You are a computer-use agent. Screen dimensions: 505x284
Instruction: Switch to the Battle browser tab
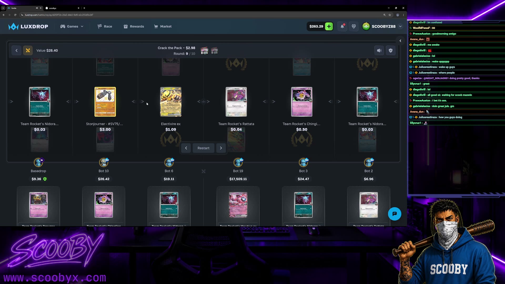pos(22,8)
